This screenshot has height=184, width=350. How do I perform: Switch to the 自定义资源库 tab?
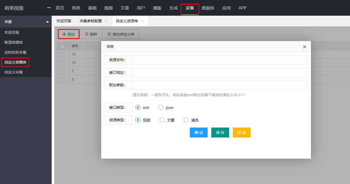(x=127, y=21)
